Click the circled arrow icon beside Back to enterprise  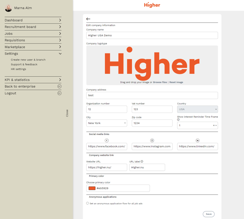point(59,86)
